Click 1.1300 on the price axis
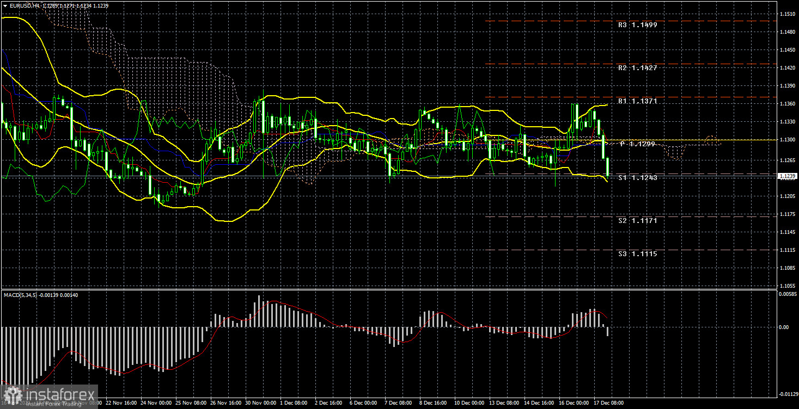This screenshot has height=409, width=799. tap(788, 140)
